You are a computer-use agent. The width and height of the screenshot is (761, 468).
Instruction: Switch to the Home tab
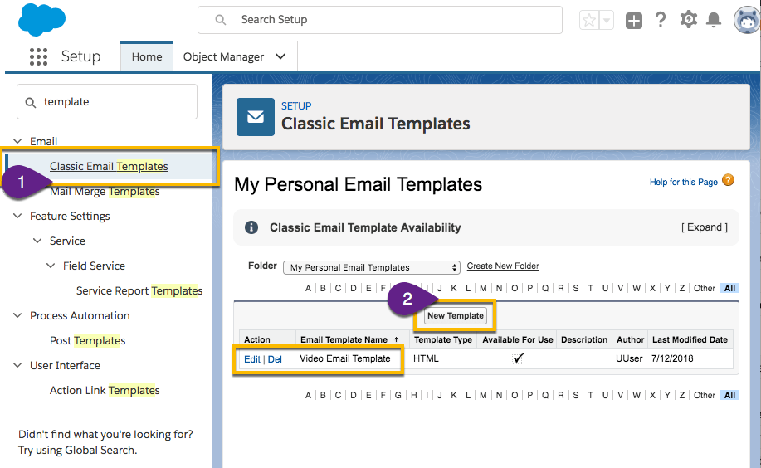pyautogui.click(x=147, y=56)
